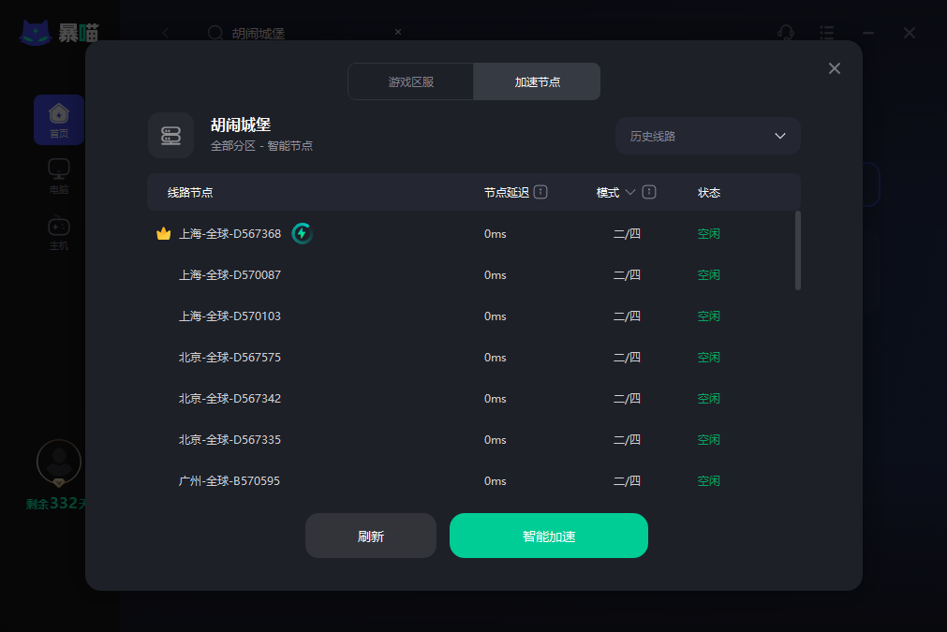The width and height of the screenshot is (947, 632).
Task: Select the 加速节点 tab
Action: pos(537,81)
